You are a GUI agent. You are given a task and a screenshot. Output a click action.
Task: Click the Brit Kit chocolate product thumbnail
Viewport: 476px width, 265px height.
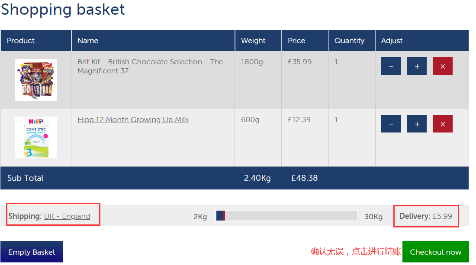coord(36,80)
